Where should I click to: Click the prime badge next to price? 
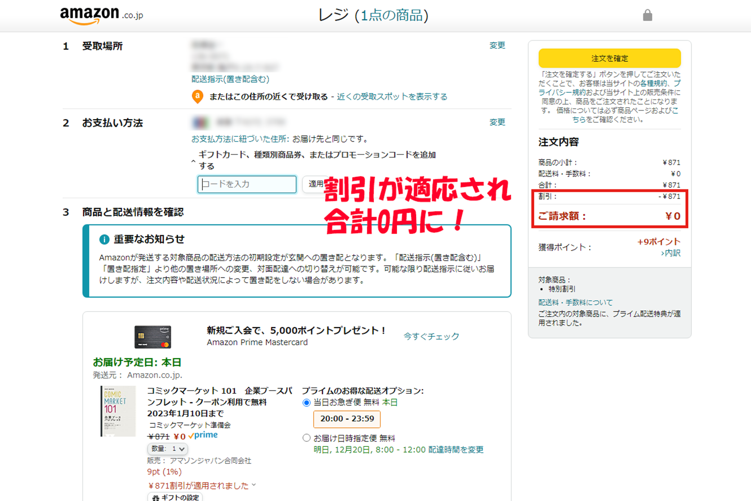pyautogui.click(x=203, y=435)
